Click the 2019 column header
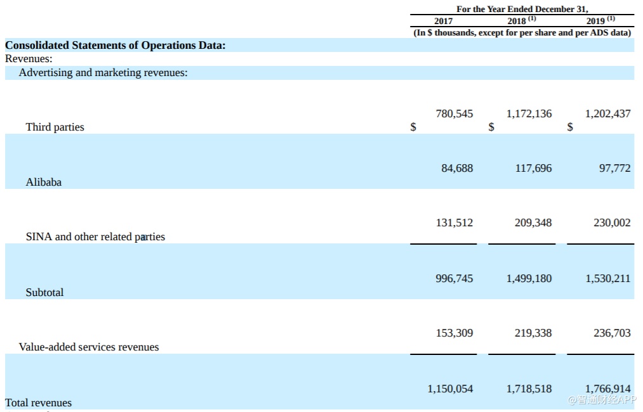Viewport: 643px width, 412px height. coord(599,21)
